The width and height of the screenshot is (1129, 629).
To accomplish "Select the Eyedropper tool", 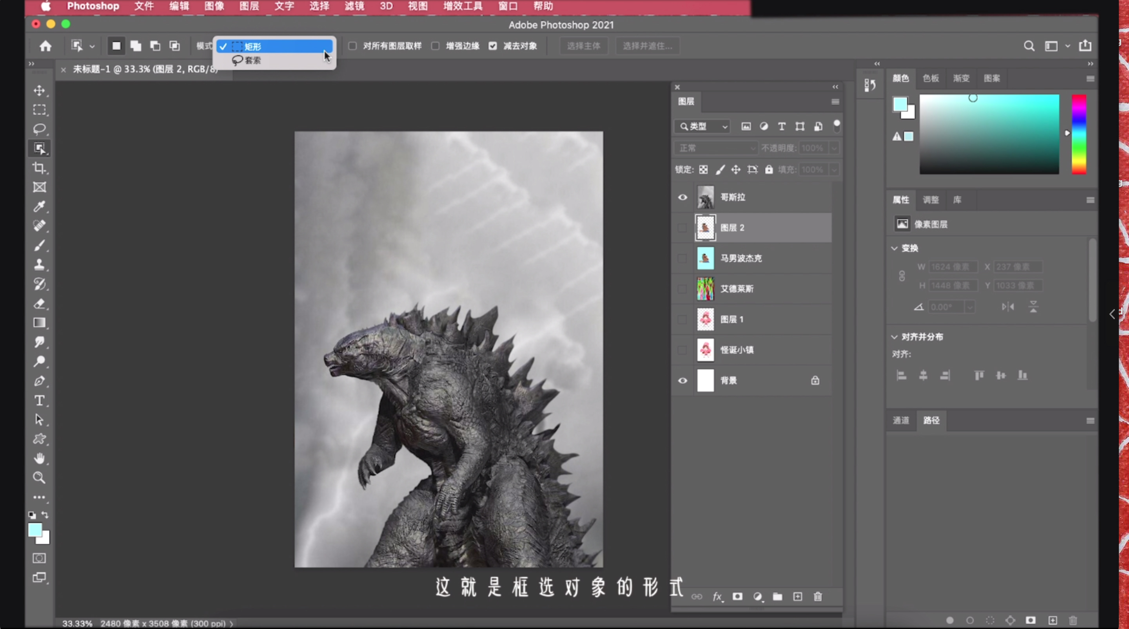I will [x=40, y=206].
